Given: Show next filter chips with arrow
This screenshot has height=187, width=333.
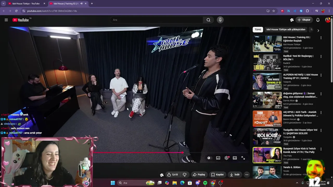Looking at the screenshot, I should point(318,30).
